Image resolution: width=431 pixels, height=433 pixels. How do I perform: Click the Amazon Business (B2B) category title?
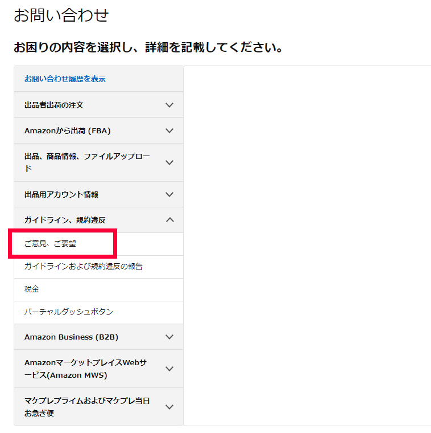coord(71,337)
